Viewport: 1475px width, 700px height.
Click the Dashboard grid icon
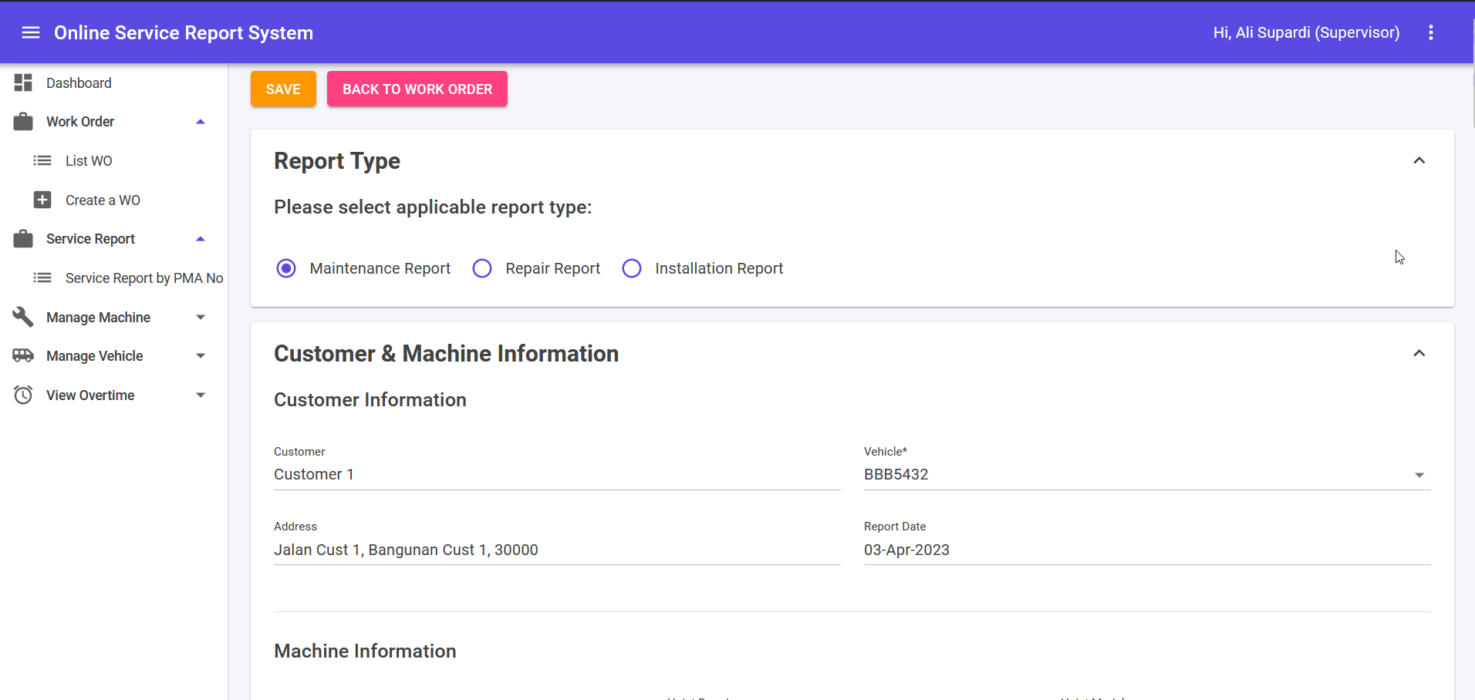[x=23, y=82]
